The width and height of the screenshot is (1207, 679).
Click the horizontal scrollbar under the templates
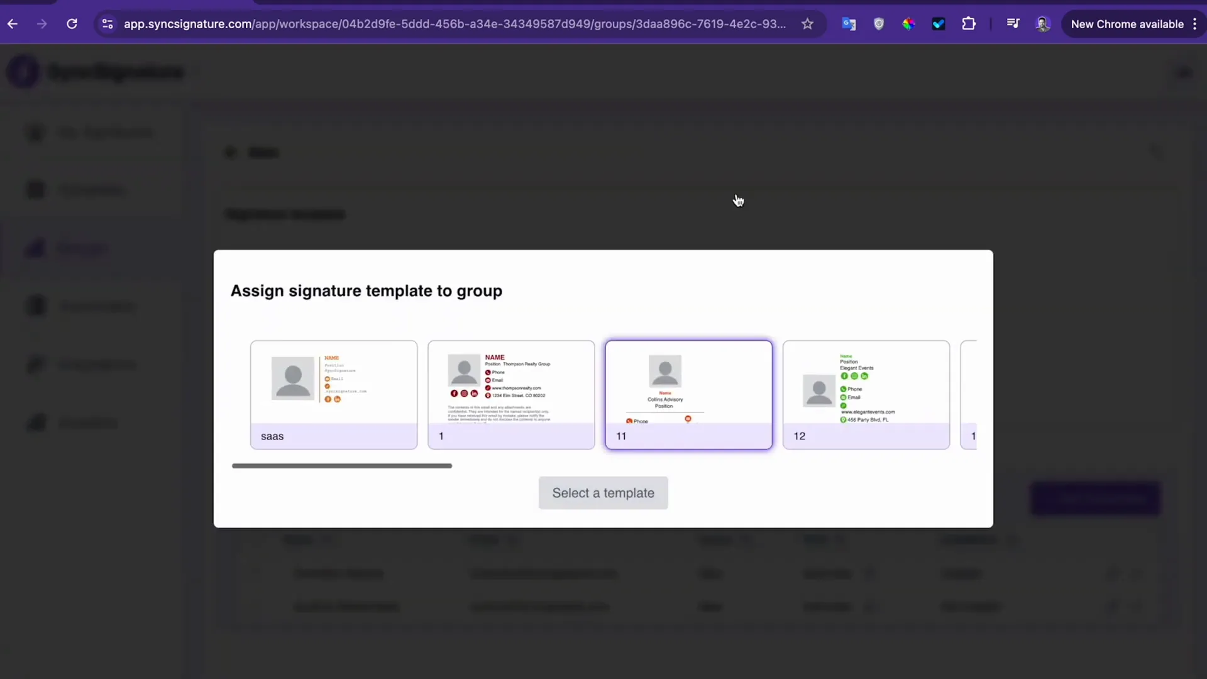(x=342, y=466)
